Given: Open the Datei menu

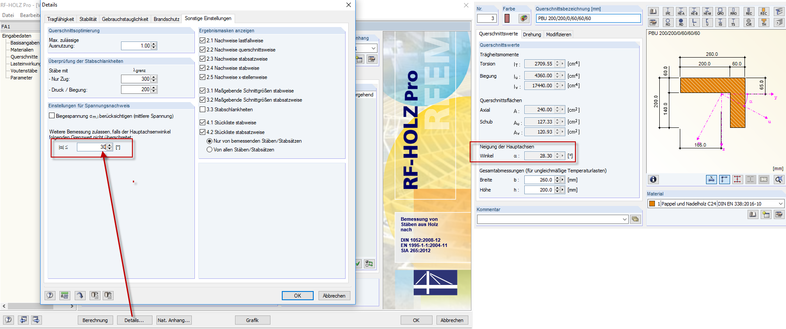Looking at the screenshot, I should [x=8, y=15].
